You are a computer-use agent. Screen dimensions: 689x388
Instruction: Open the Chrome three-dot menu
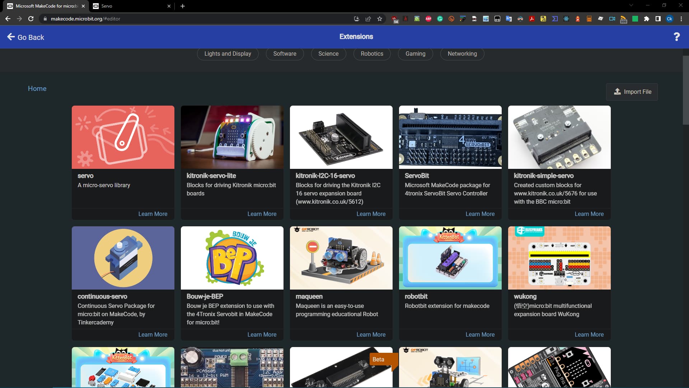click(x=681, y=19)
